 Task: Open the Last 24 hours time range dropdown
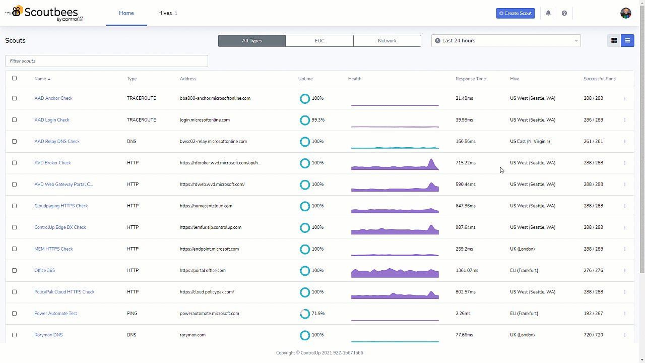coord(506,41)
